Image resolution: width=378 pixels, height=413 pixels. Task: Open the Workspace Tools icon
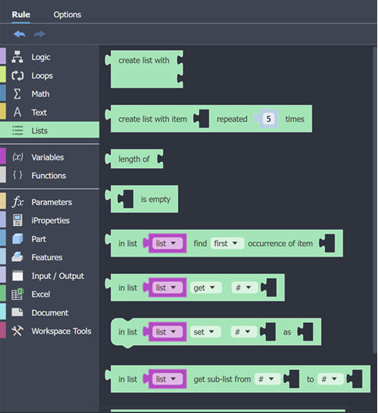(x=18, y=331)
